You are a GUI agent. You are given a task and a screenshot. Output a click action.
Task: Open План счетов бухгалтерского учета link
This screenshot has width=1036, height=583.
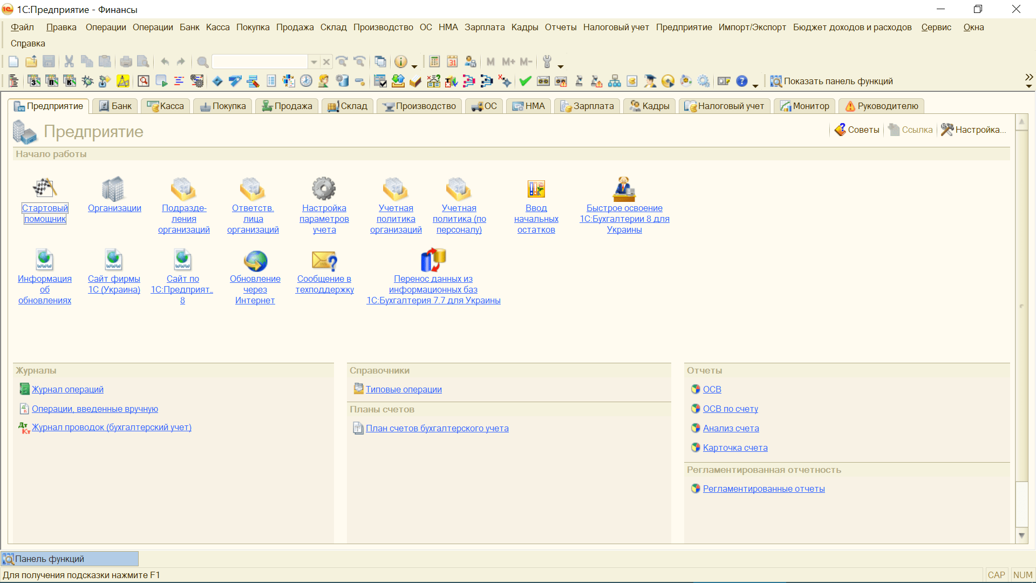[x=437, y=428]
